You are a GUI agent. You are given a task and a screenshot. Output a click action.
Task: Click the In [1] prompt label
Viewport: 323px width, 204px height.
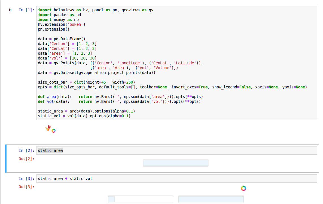pyautogui.click(x=26, y=10)
